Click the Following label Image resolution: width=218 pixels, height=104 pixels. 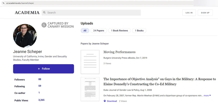(20, 86)
